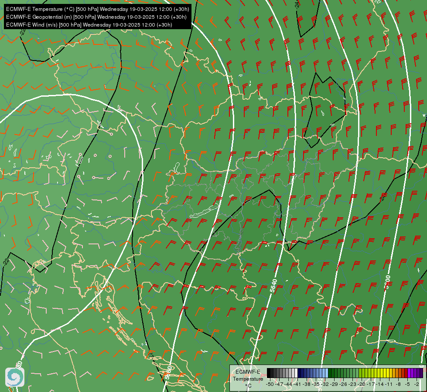Viewport: 427px width, 392px height.
Task: Click the -47 value on the temperature legend
Action: coord(279,385)
